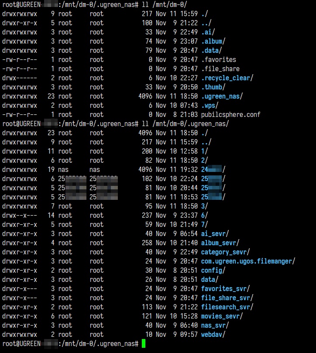Click the .wps/ directory name
316x353 pixels.
[x=210, y=106]
